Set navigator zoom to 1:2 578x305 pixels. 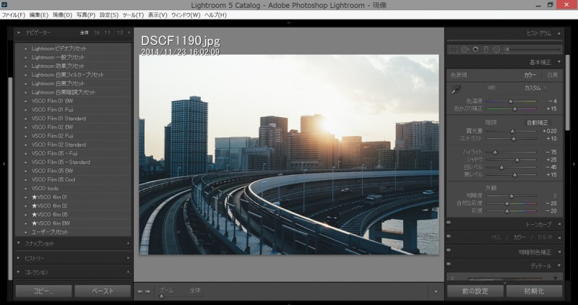pyautogui.click(x=120, y=33)
